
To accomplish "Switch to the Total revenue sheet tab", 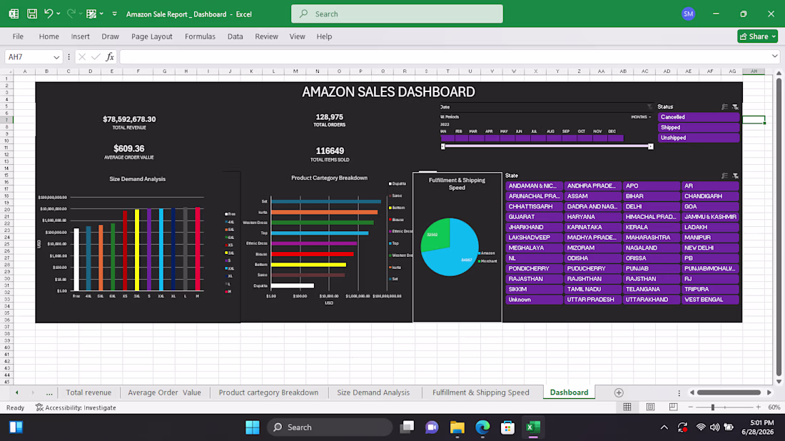I will pos(88,392).
